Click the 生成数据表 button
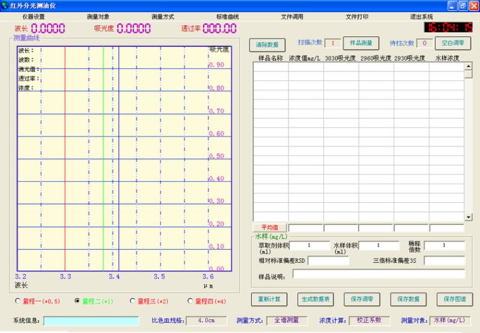 315,299
